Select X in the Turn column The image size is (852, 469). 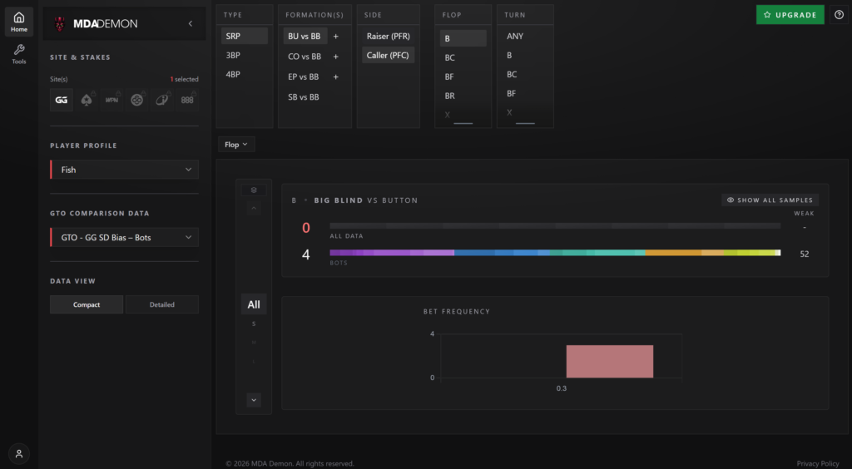click(x=525, y=112)
